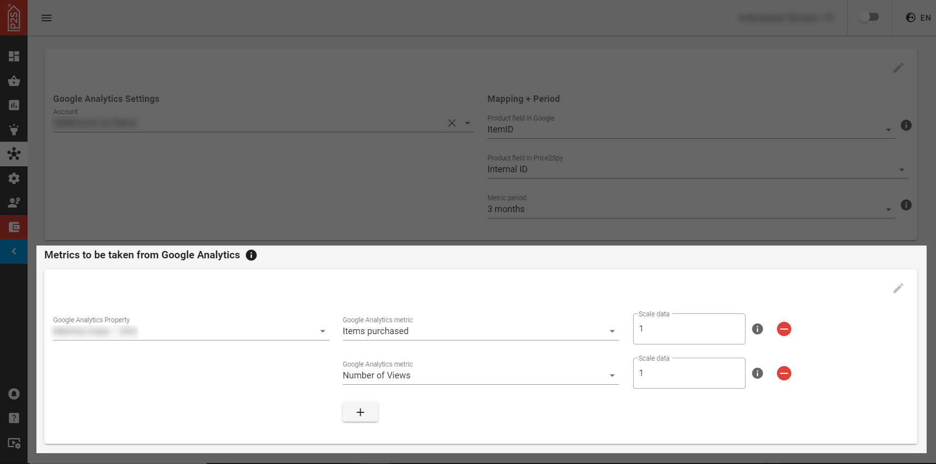Click the Price2Spy logo
This screenshot has height=464, width=936.
point(14,18)
